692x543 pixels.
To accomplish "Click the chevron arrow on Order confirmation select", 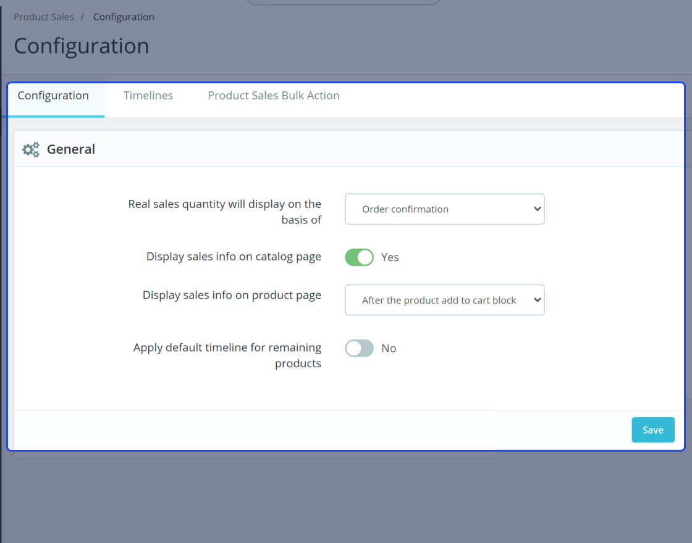I will click(x=537, y=209).
